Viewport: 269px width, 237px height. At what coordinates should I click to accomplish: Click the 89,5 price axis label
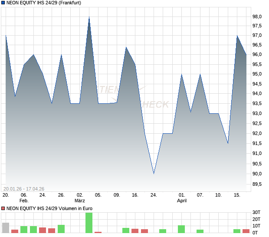tap(257, 184)
